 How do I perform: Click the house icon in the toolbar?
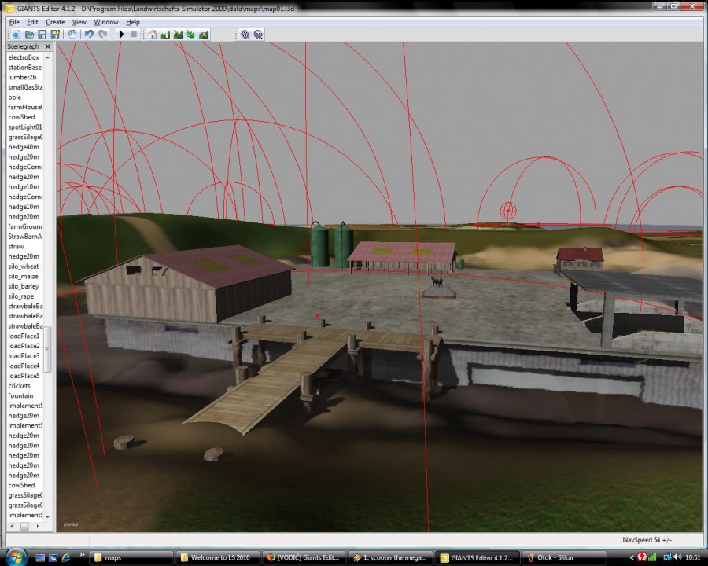153,35
